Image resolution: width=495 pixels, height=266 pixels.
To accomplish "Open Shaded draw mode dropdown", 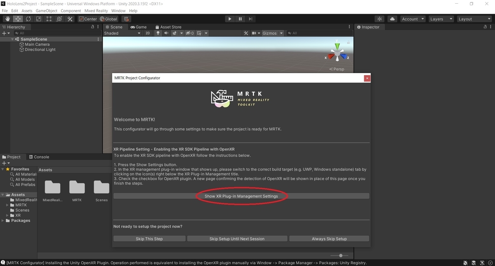I will [x=122, y=33].
